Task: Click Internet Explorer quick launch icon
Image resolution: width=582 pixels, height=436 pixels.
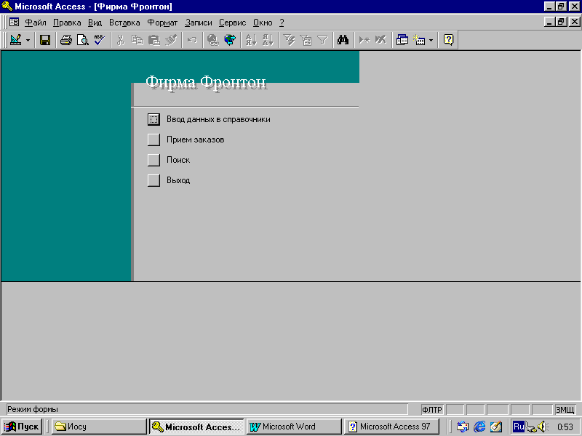Action: 479,427
